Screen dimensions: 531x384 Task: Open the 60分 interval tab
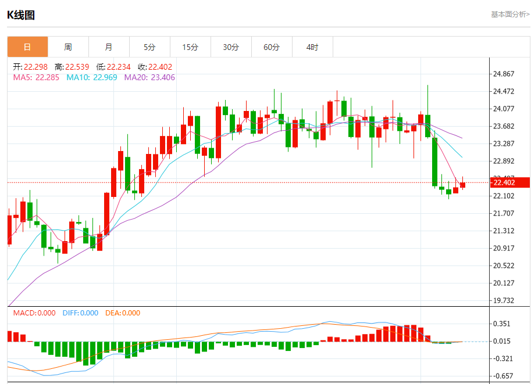tap(272, 47)
